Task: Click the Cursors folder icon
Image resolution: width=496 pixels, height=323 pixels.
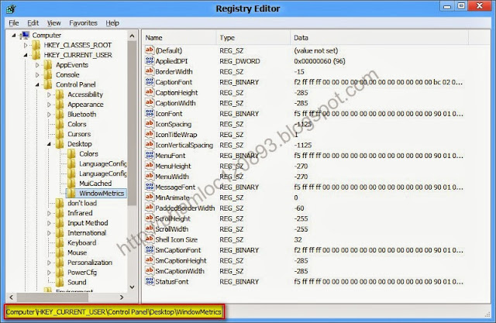Action: point(60,134)
